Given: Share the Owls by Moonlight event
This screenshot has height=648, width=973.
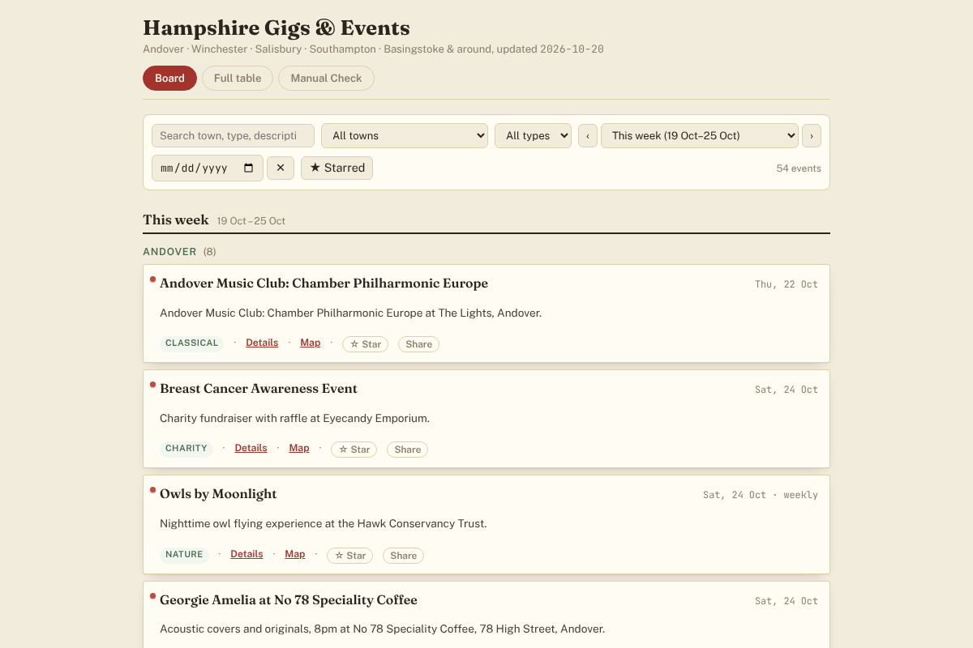Looking at the screenshot, I should click(403, 556).
